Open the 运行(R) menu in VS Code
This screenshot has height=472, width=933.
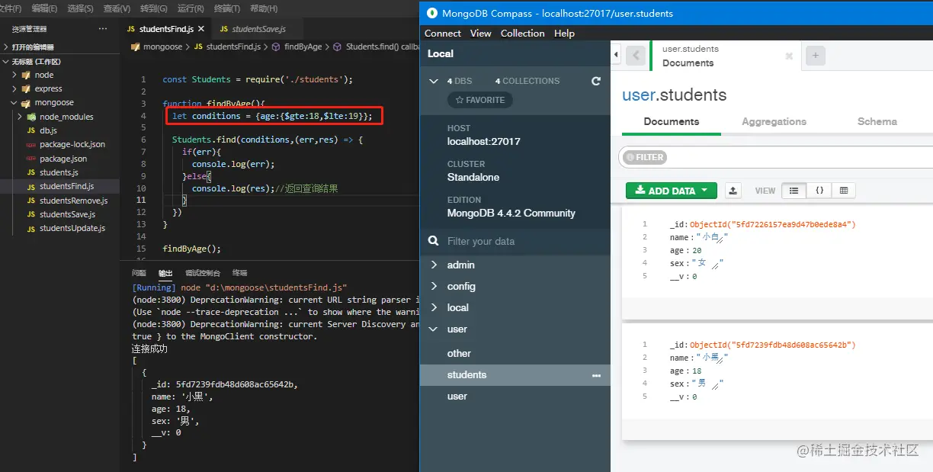point(191,8)
